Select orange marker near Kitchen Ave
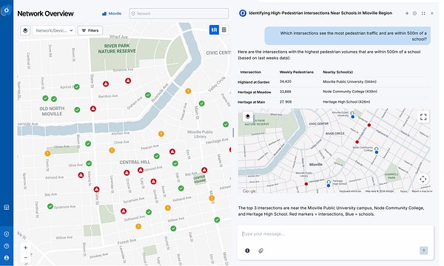This screenshot has height=266, width=444. [161, 134]
